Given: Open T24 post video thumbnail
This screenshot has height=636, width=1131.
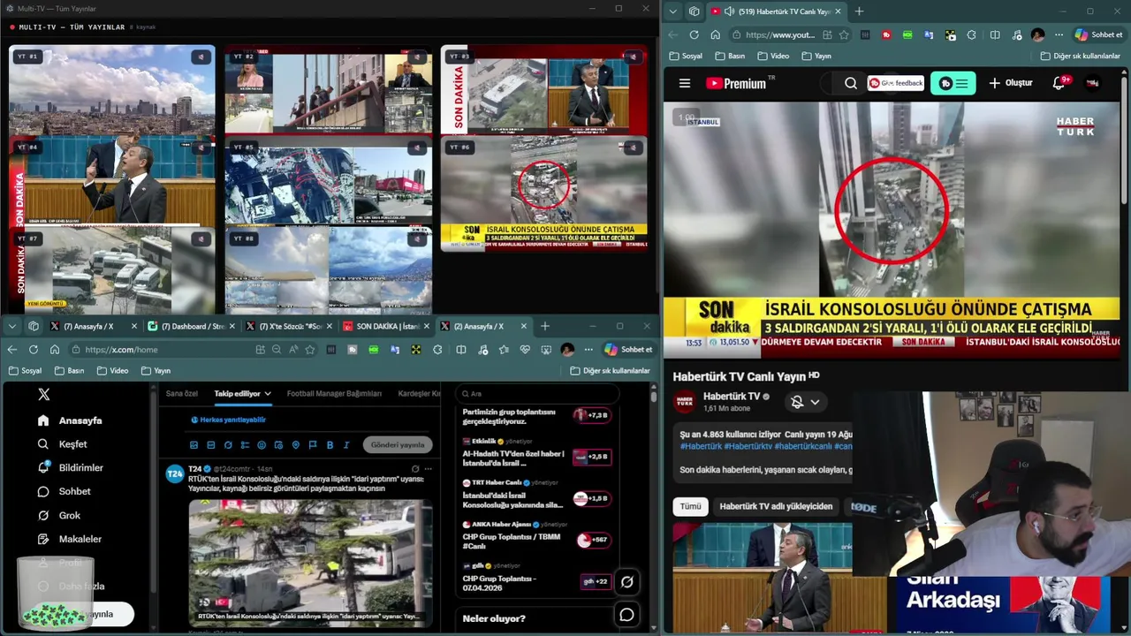Looking at the screenshot, I should [x=310, y=563].
